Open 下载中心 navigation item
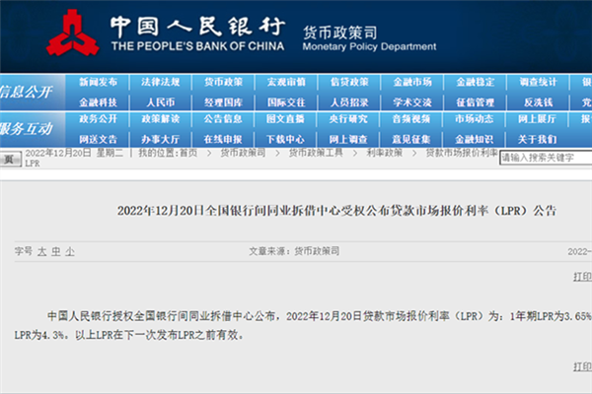The height and width of the screenshot is (394, 592). 285,139
